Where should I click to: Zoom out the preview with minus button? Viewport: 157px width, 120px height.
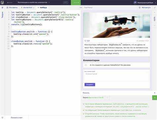[155, 25]
